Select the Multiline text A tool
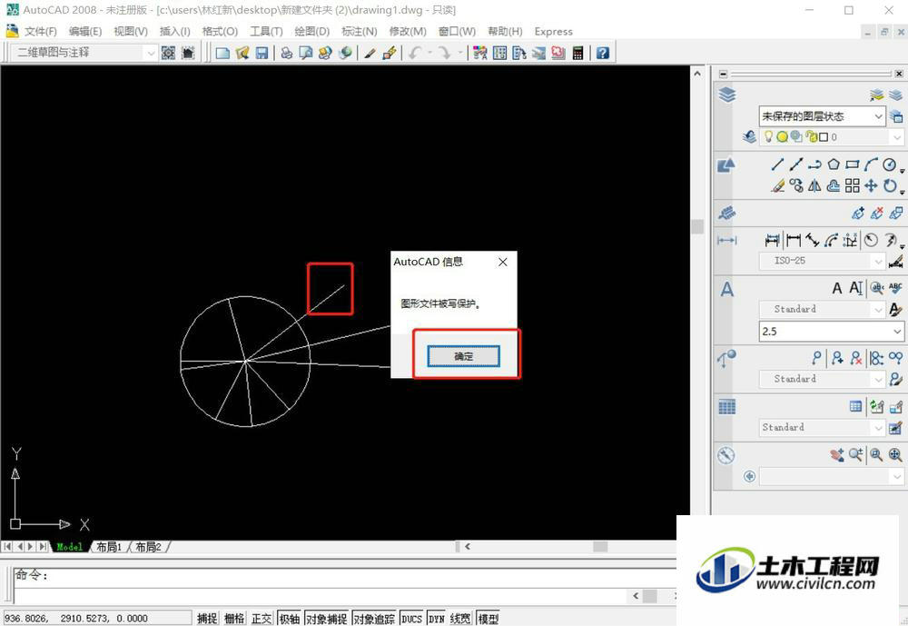908x626 pixels. click(837, 288)
